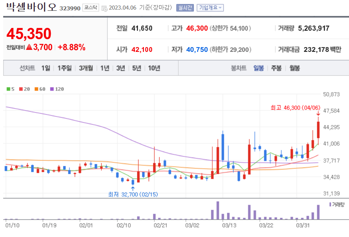Click the tallest volume bar near 03/13
Screen dimensions: 349x237
pos(218,211)
